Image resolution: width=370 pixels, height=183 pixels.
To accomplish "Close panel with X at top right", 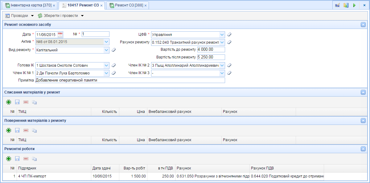I will point(364,5).
